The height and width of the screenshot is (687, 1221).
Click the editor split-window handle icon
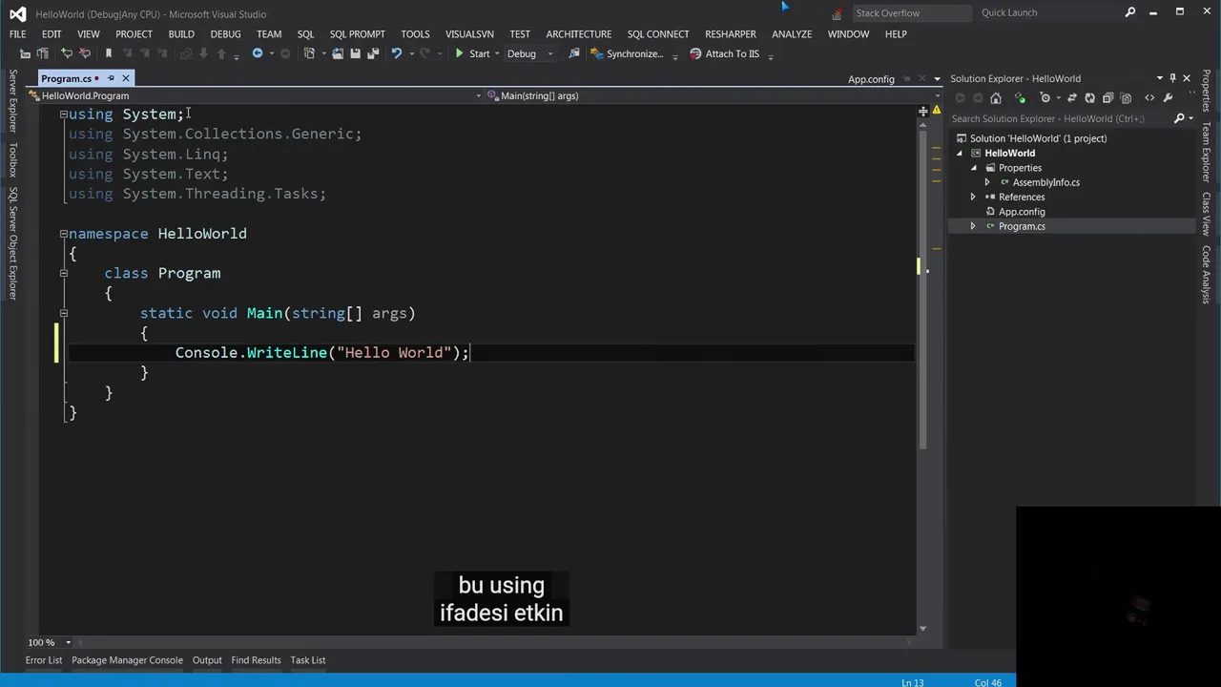point(922,112)
